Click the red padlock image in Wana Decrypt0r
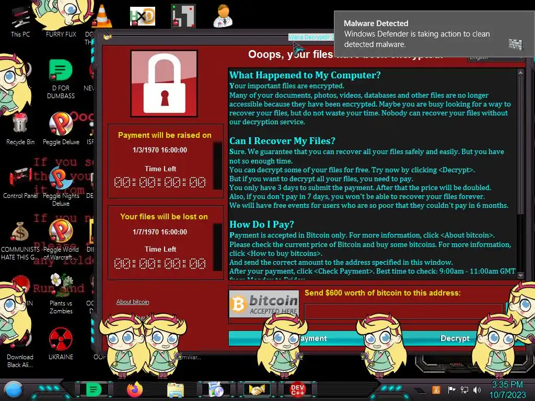Viewport: 535px width, 401px height. tap(164, 84)
